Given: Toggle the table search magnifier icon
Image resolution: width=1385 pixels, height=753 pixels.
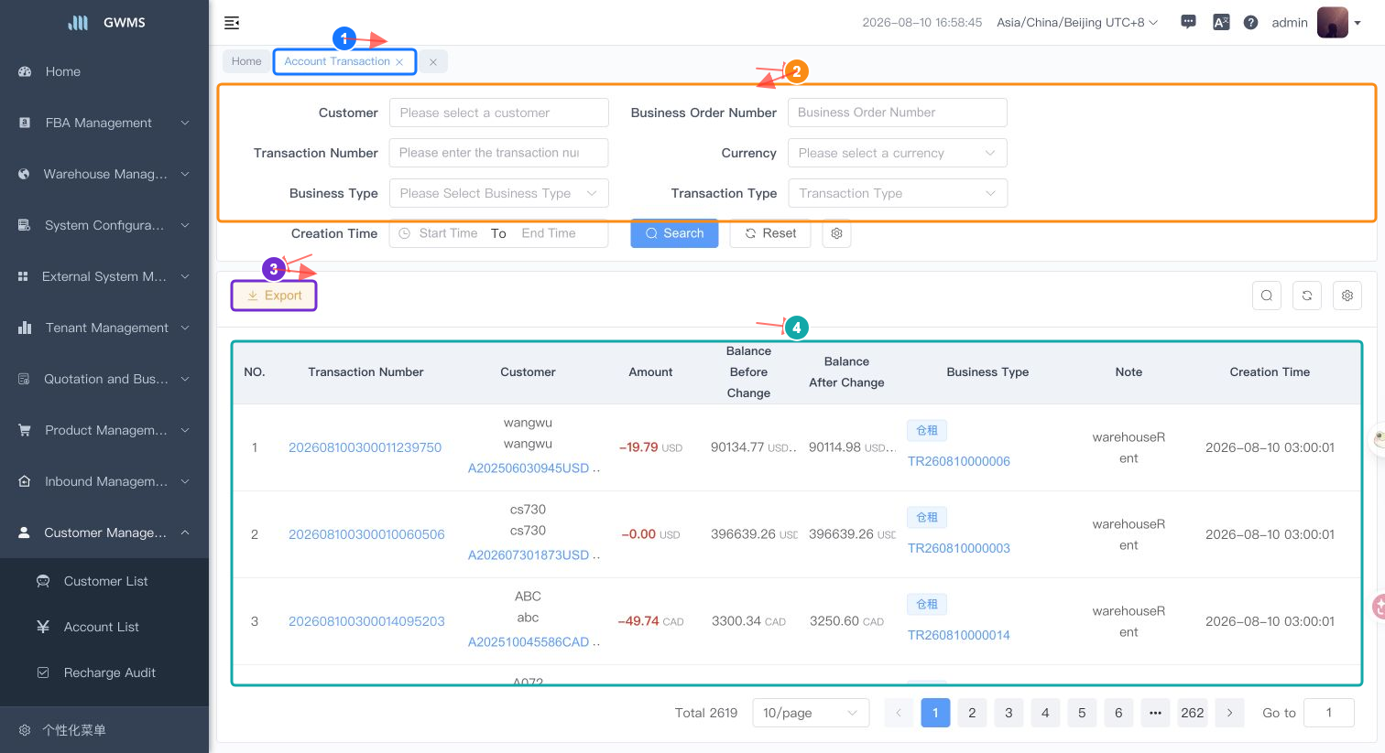Looking at the screenshot, I should 1266,296.
